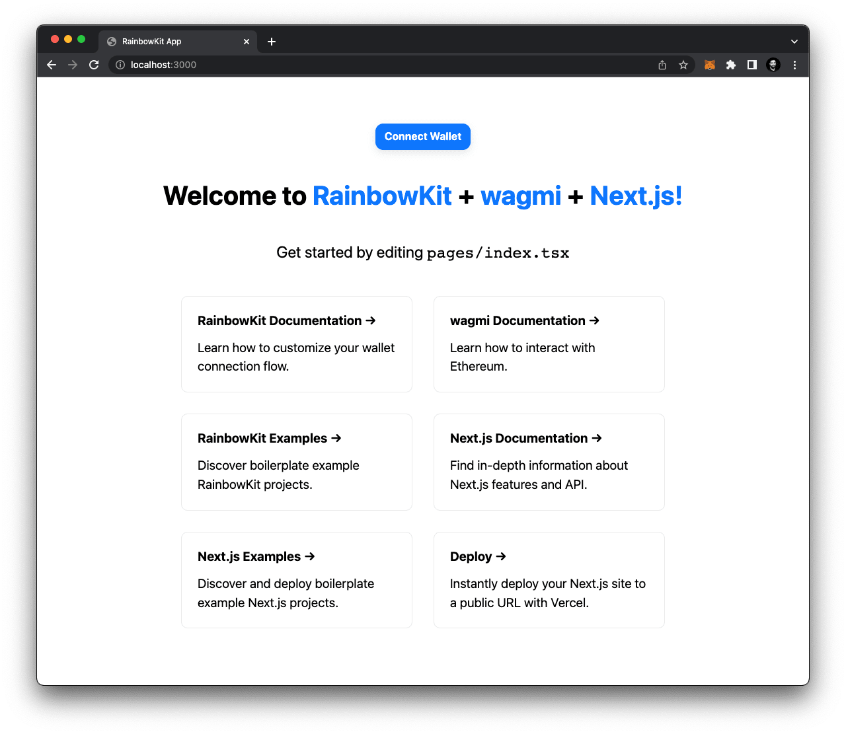
Task: Open the Extensions puzzle icon
Action: pyautogui.click(x=731, y=65)
